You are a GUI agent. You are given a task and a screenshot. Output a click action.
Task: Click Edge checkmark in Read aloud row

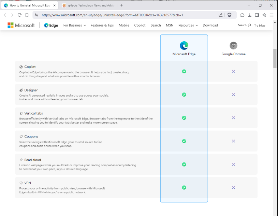coord(184,164)
